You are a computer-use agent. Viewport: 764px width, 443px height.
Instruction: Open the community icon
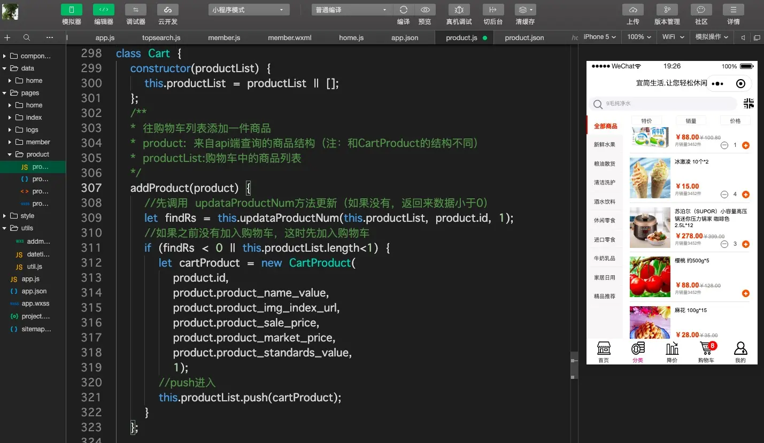tap(701, 10)
